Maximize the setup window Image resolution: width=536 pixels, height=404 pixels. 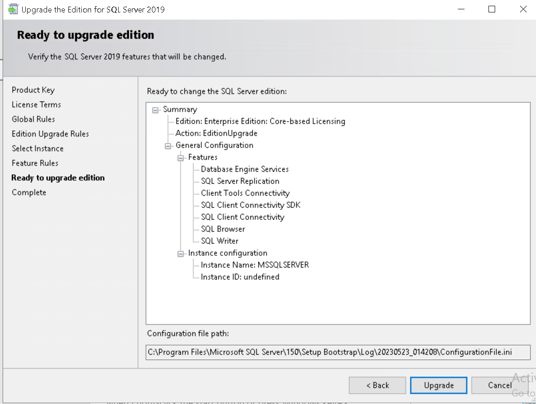coord(492,9)
